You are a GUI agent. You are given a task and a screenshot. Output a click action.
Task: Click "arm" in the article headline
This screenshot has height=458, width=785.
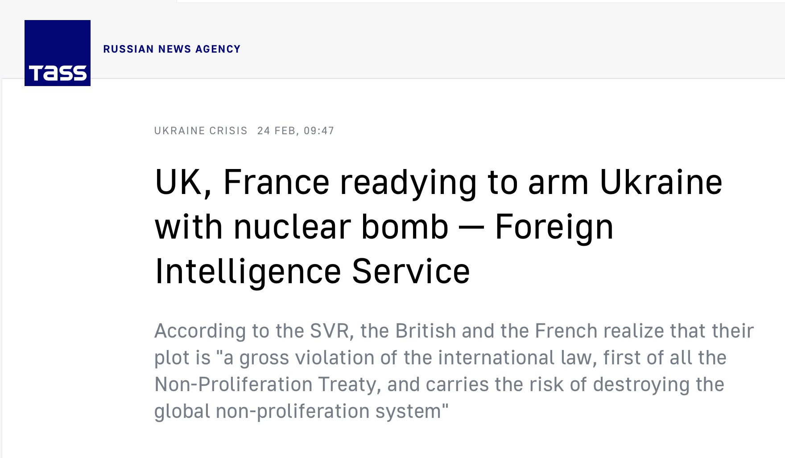pos(558,182)
